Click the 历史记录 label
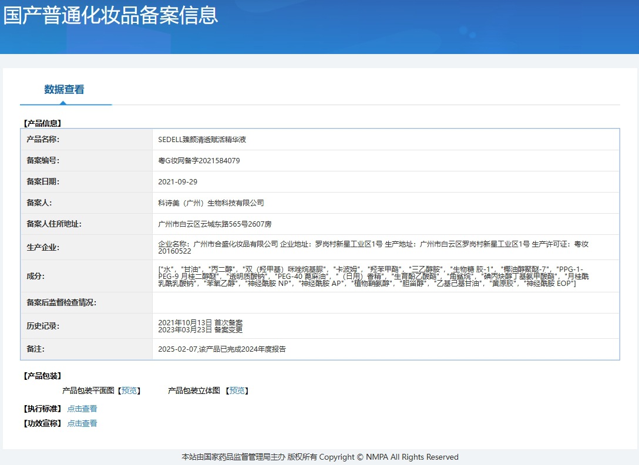Image resolution: width=639 pixels, height=465 pixels. (x=43, y=326)
